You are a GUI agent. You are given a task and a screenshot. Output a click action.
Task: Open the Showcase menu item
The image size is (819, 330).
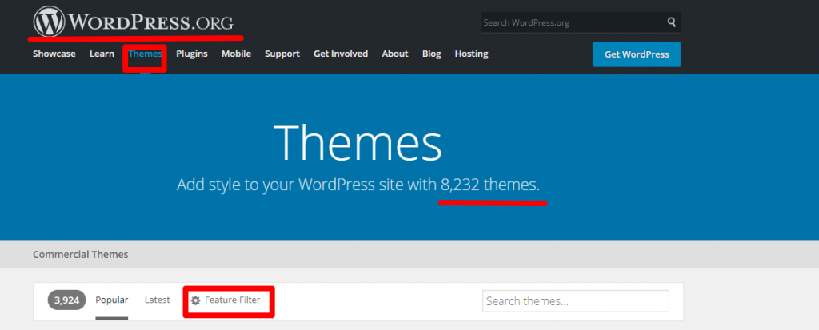54,54
